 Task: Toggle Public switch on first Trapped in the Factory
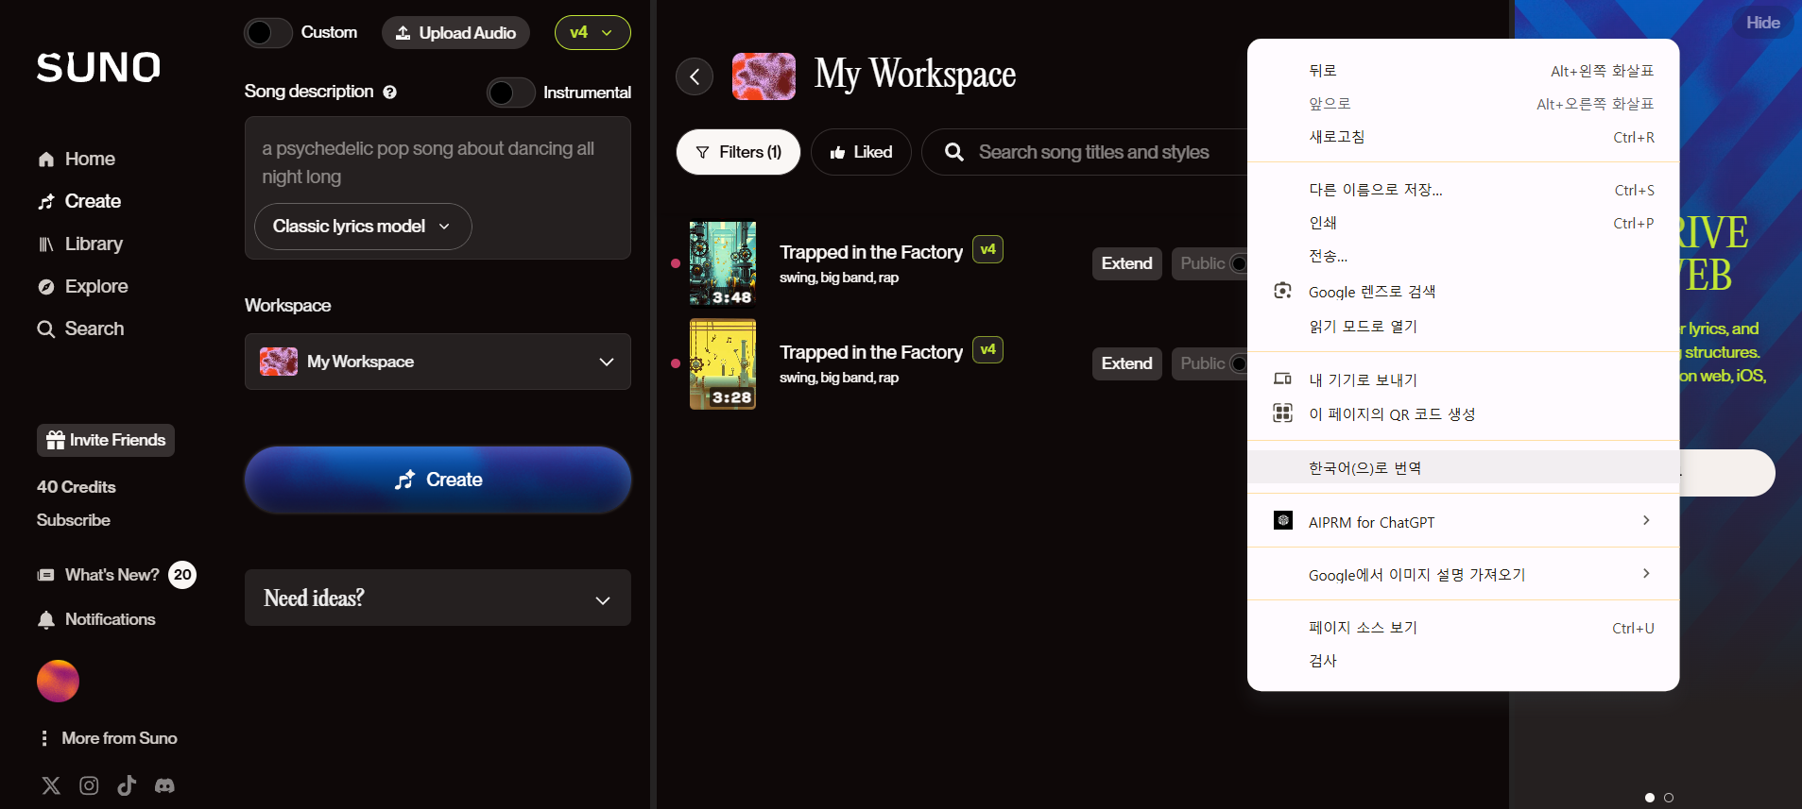[x=1237, y=263]
